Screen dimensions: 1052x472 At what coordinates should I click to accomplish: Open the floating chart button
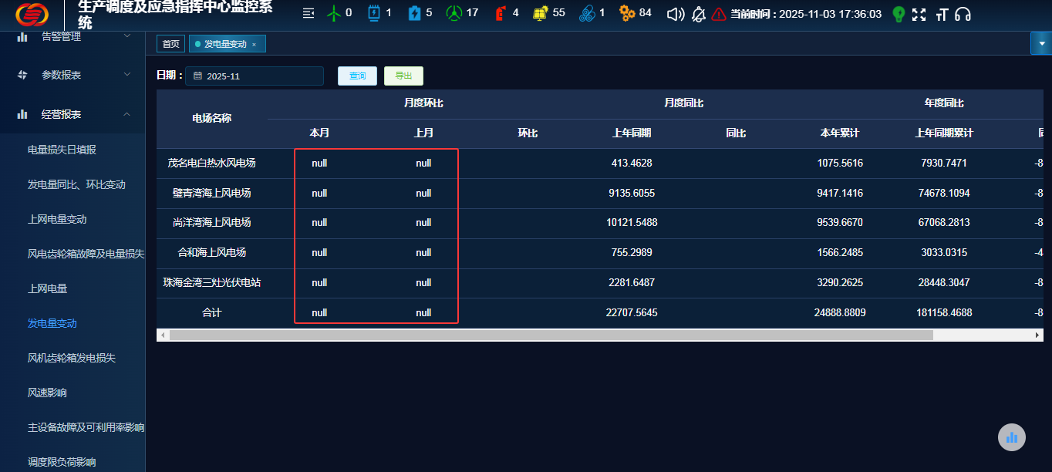[1011, 437]
